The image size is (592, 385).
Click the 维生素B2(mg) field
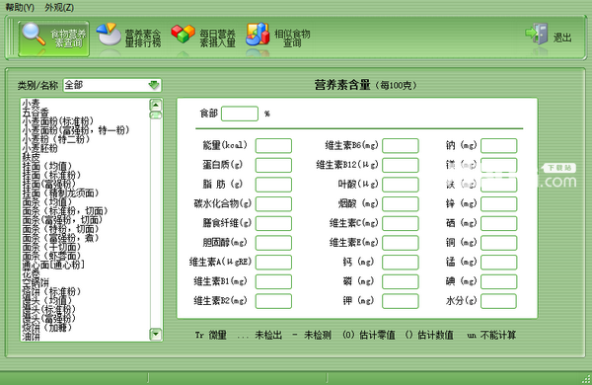(273, 301)
